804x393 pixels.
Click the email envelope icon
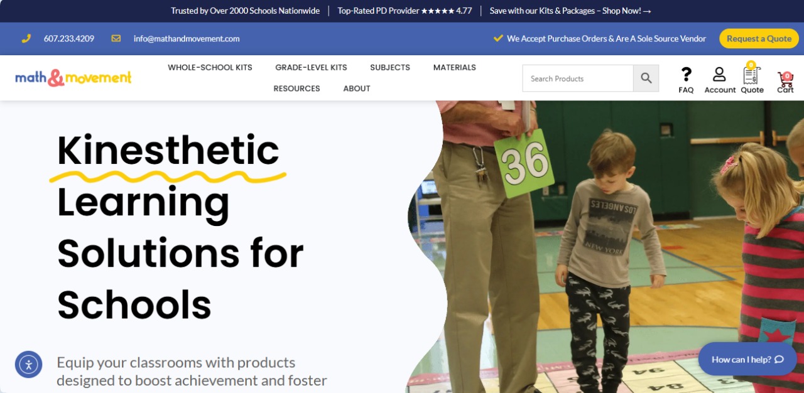coord(116,38)
